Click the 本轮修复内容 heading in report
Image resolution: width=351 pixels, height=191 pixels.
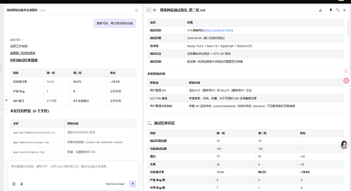click(156, 74)
